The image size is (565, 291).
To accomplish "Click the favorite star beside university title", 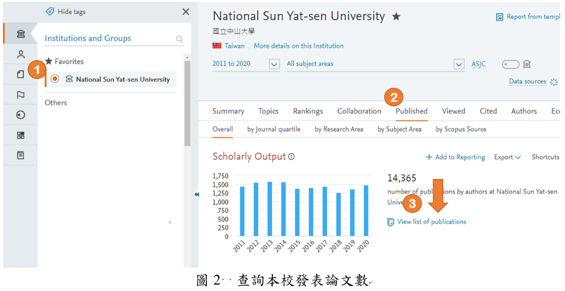I will [396, 16].
